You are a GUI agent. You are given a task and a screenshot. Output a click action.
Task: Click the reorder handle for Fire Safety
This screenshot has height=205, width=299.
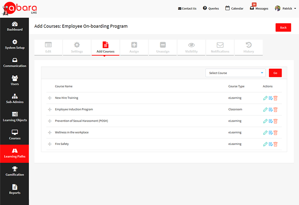[50, 144]
